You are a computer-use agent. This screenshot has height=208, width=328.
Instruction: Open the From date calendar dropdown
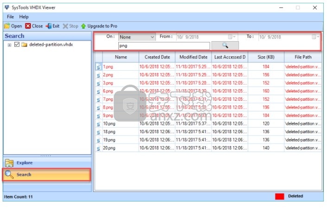(x=232, y=37)
